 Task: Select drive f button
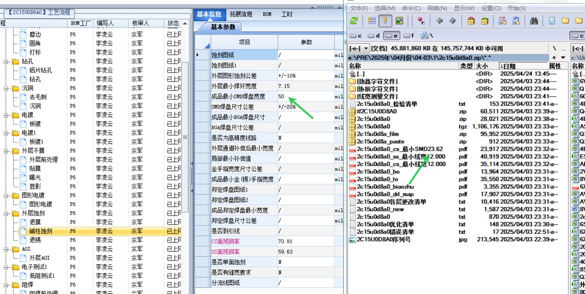(409, 36)
